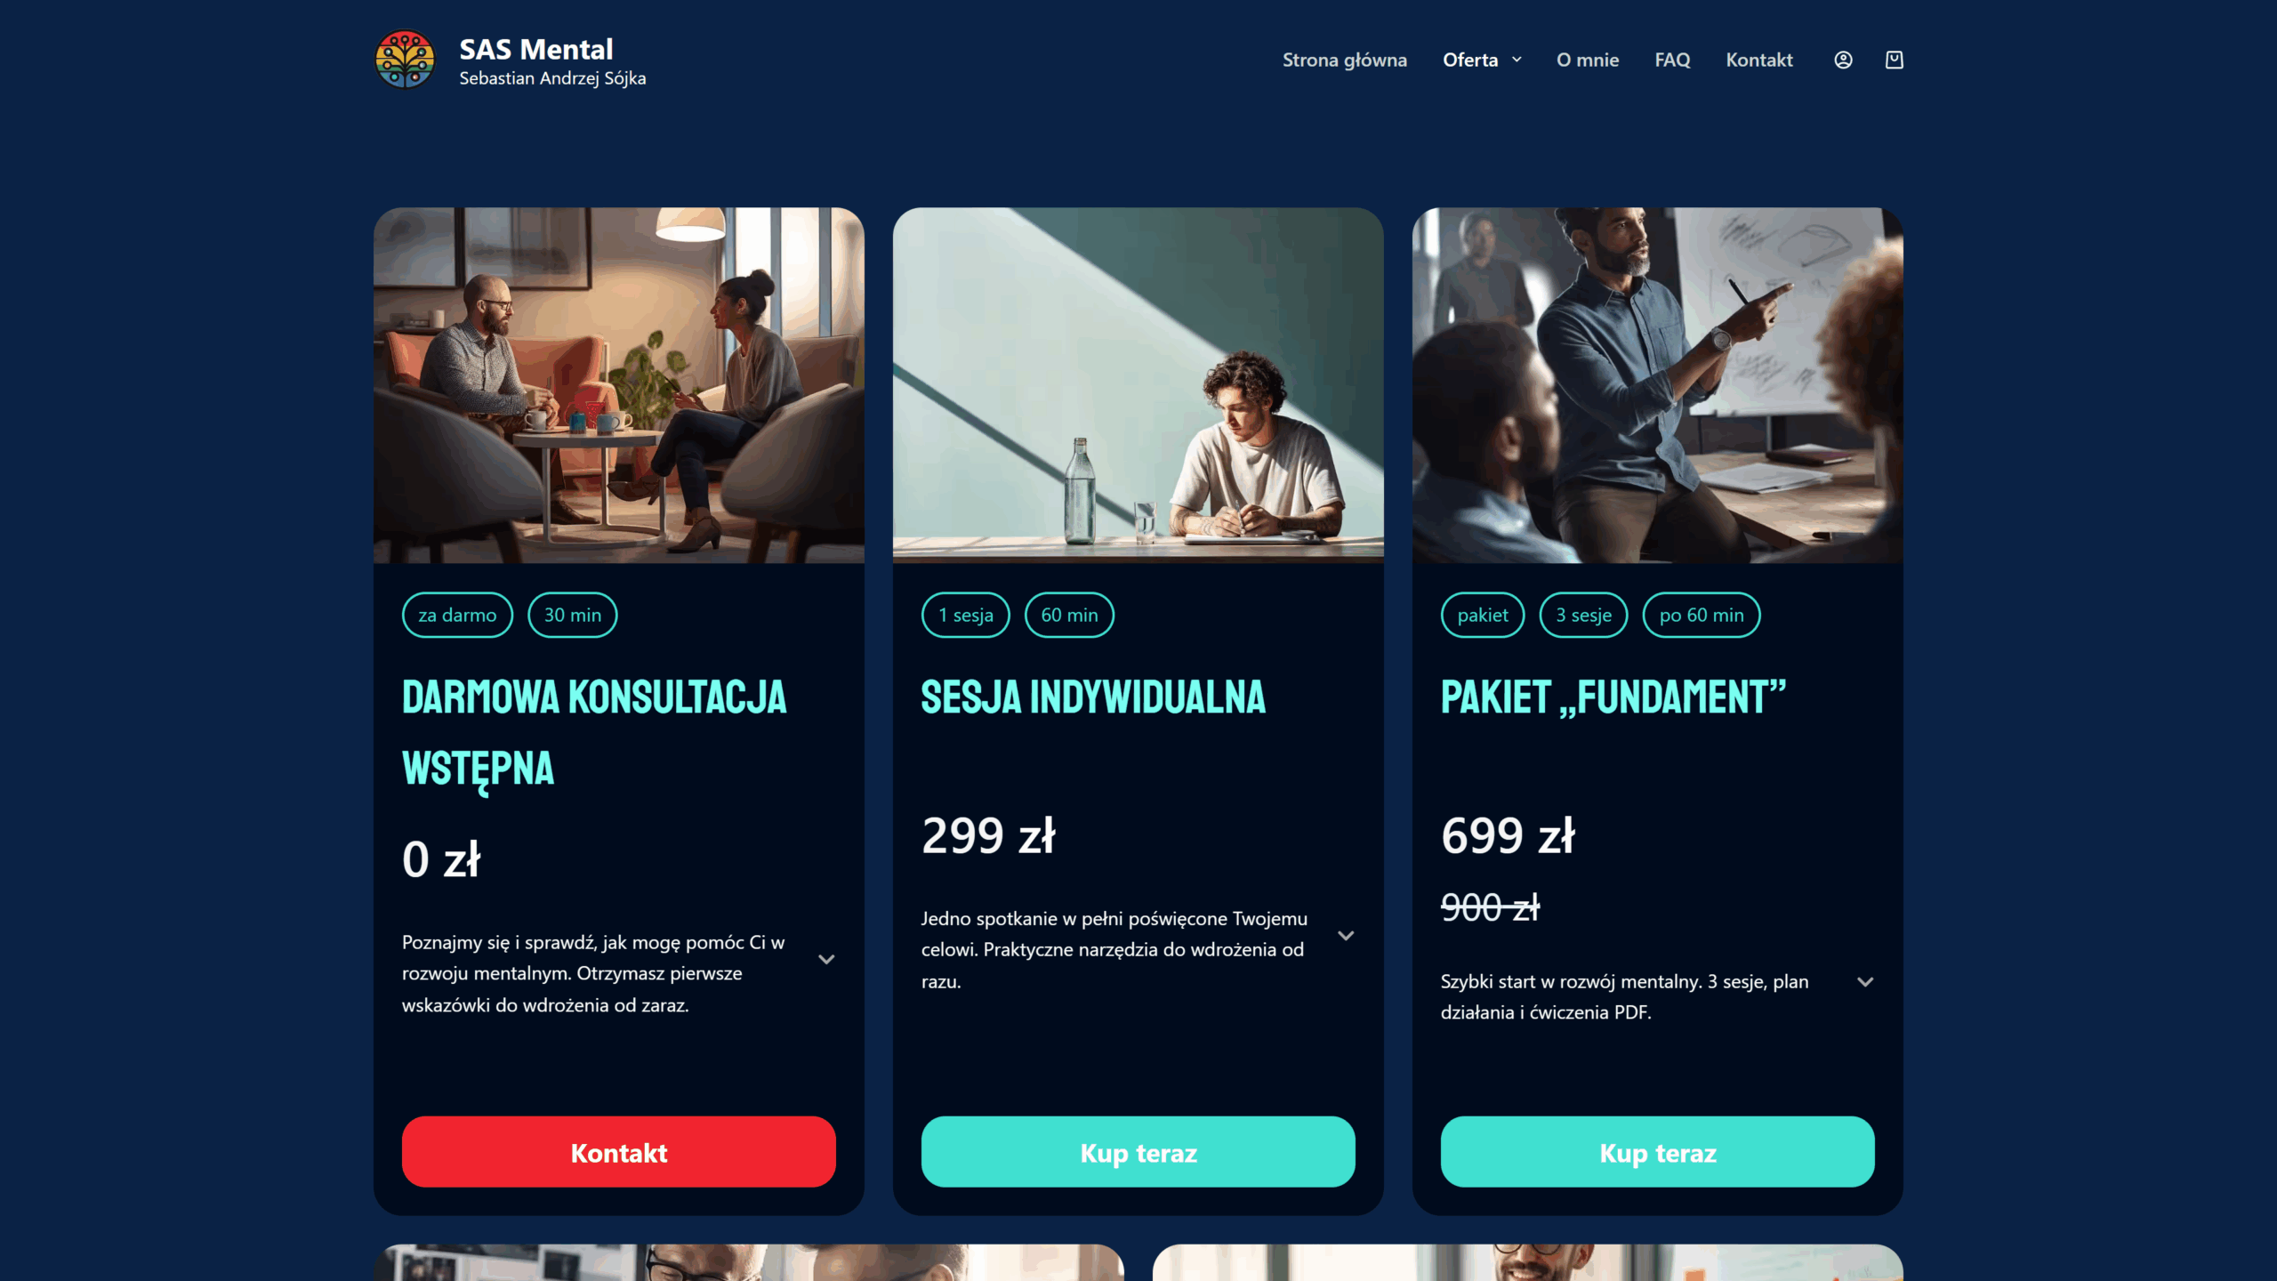Open the shopping cart icon
Viewport: 2277px width, 1281px height.
click(x=1895, y=60)
